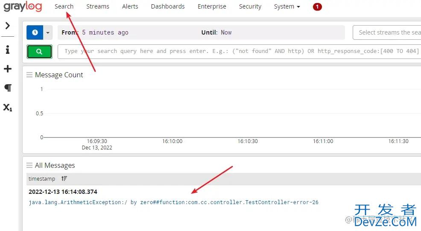Click the 16:09:30 axis label on chart
421x231 pixels.
tap(97, 141)
